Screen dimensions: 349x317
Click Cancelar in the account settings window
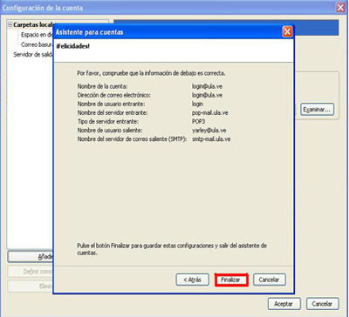click(322, 304)
